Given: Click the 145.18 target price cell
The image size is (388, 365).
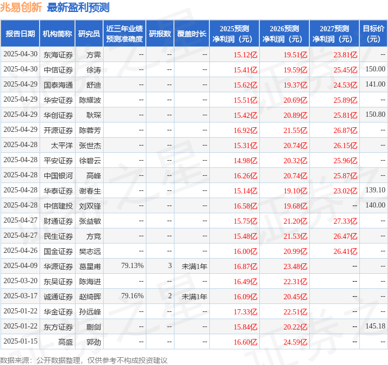Looking at the screenshot, I should [375, 326].
